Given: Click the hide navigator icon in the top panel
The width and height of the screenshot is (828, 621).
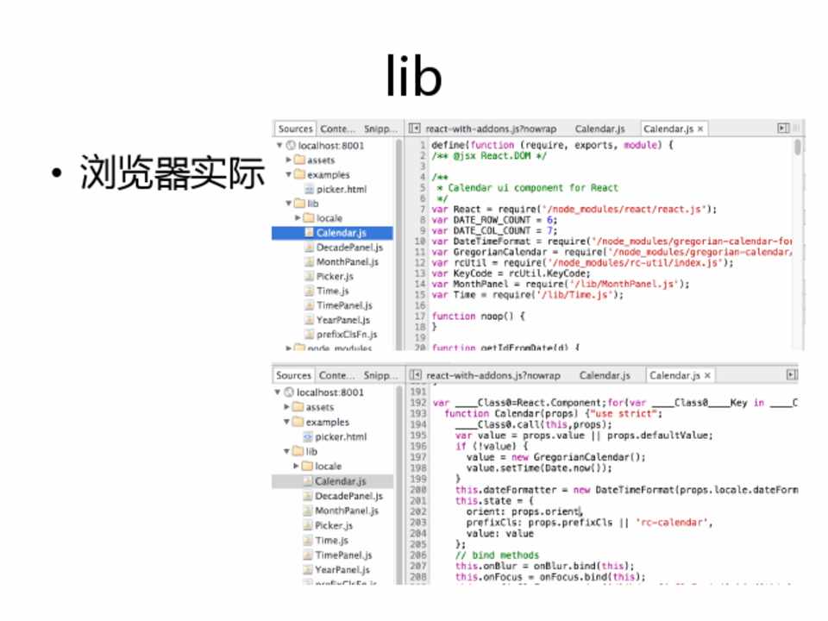Looking at the screenshot, I should 415,129.
